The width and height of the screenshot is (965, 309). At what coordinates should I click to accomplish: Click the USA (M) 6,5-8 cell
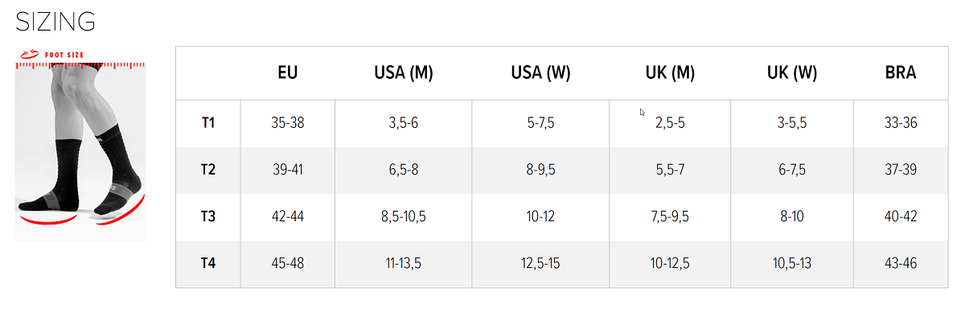coord(404,170)
